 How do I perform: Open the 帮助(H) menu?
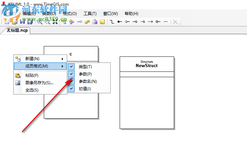(131, 14)
